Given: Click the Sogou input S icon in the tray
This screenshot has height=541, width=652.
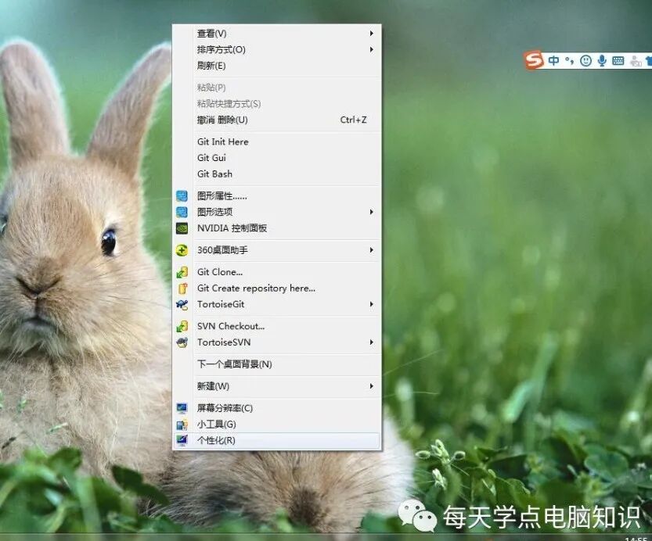Looking at the screenshot, I should point(534,61).
